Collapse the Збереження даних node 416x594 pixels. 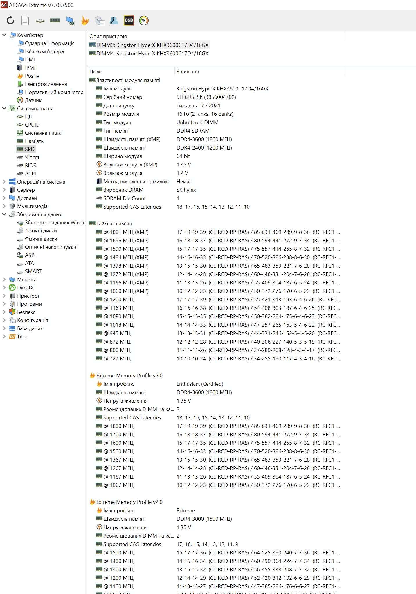pyautogui.click(x=4, y=214)
